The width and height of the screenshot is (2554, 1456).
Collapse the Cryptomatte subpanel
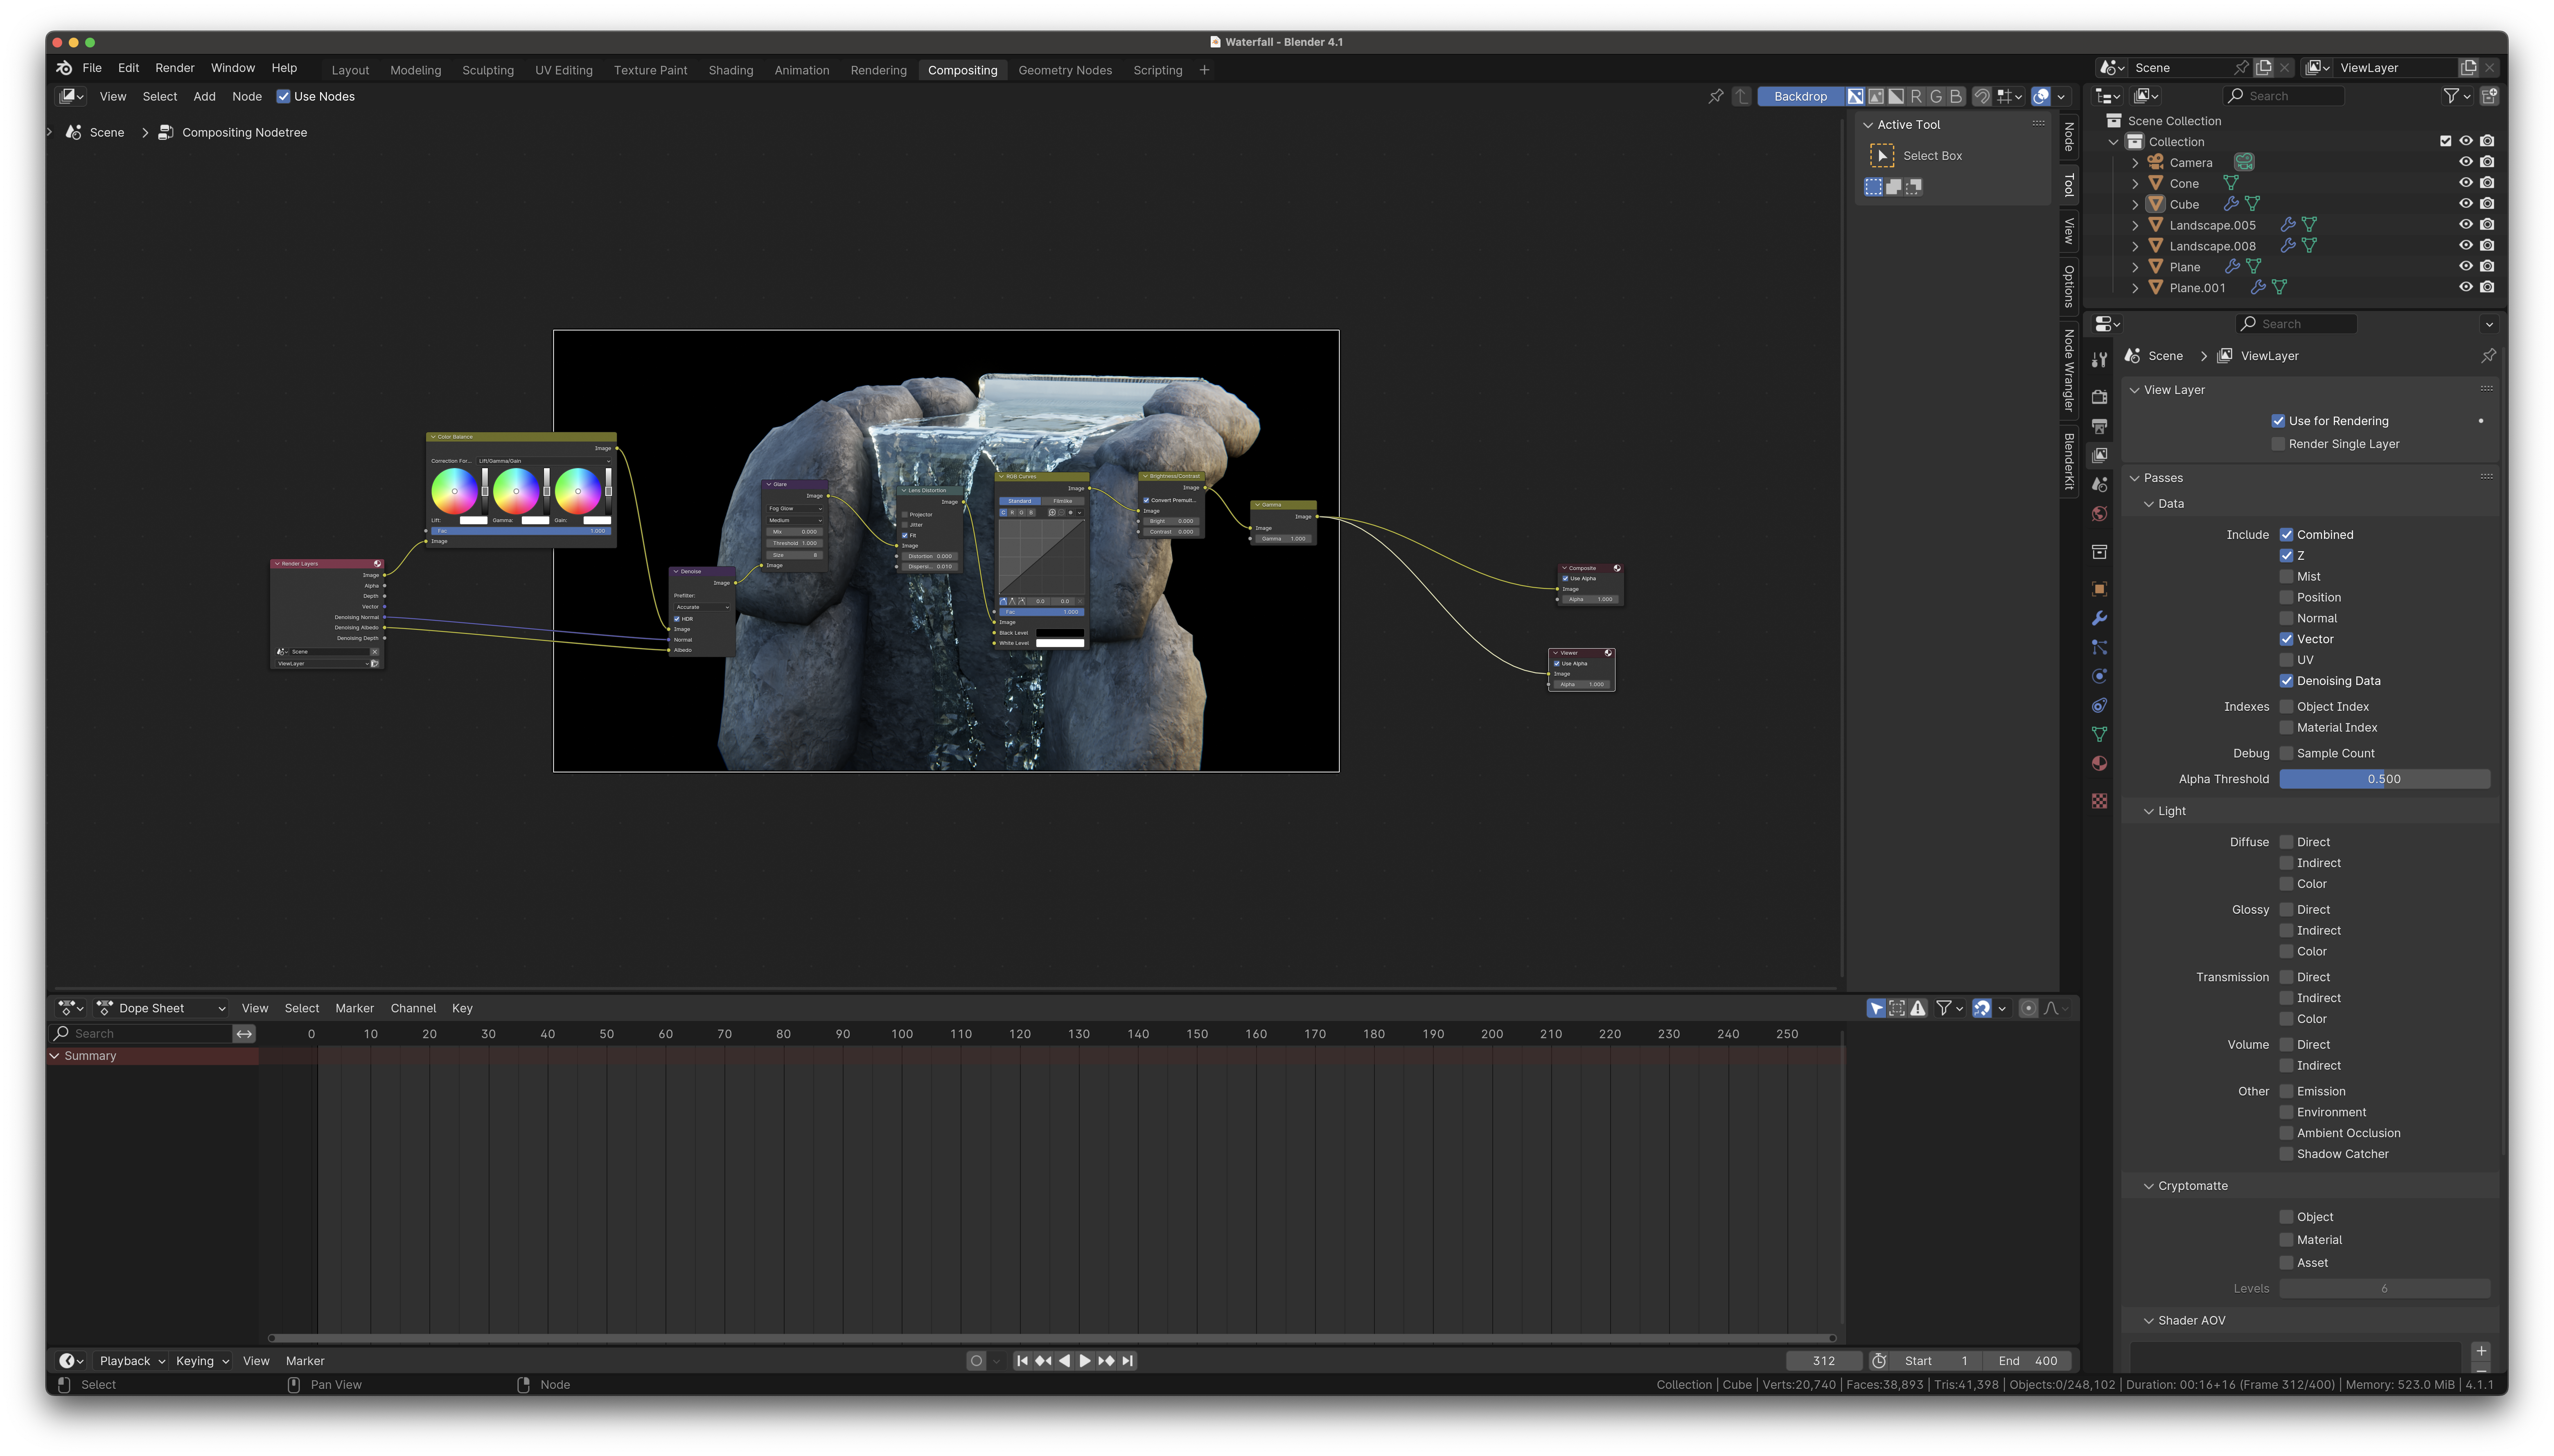pos(2148,1186)
